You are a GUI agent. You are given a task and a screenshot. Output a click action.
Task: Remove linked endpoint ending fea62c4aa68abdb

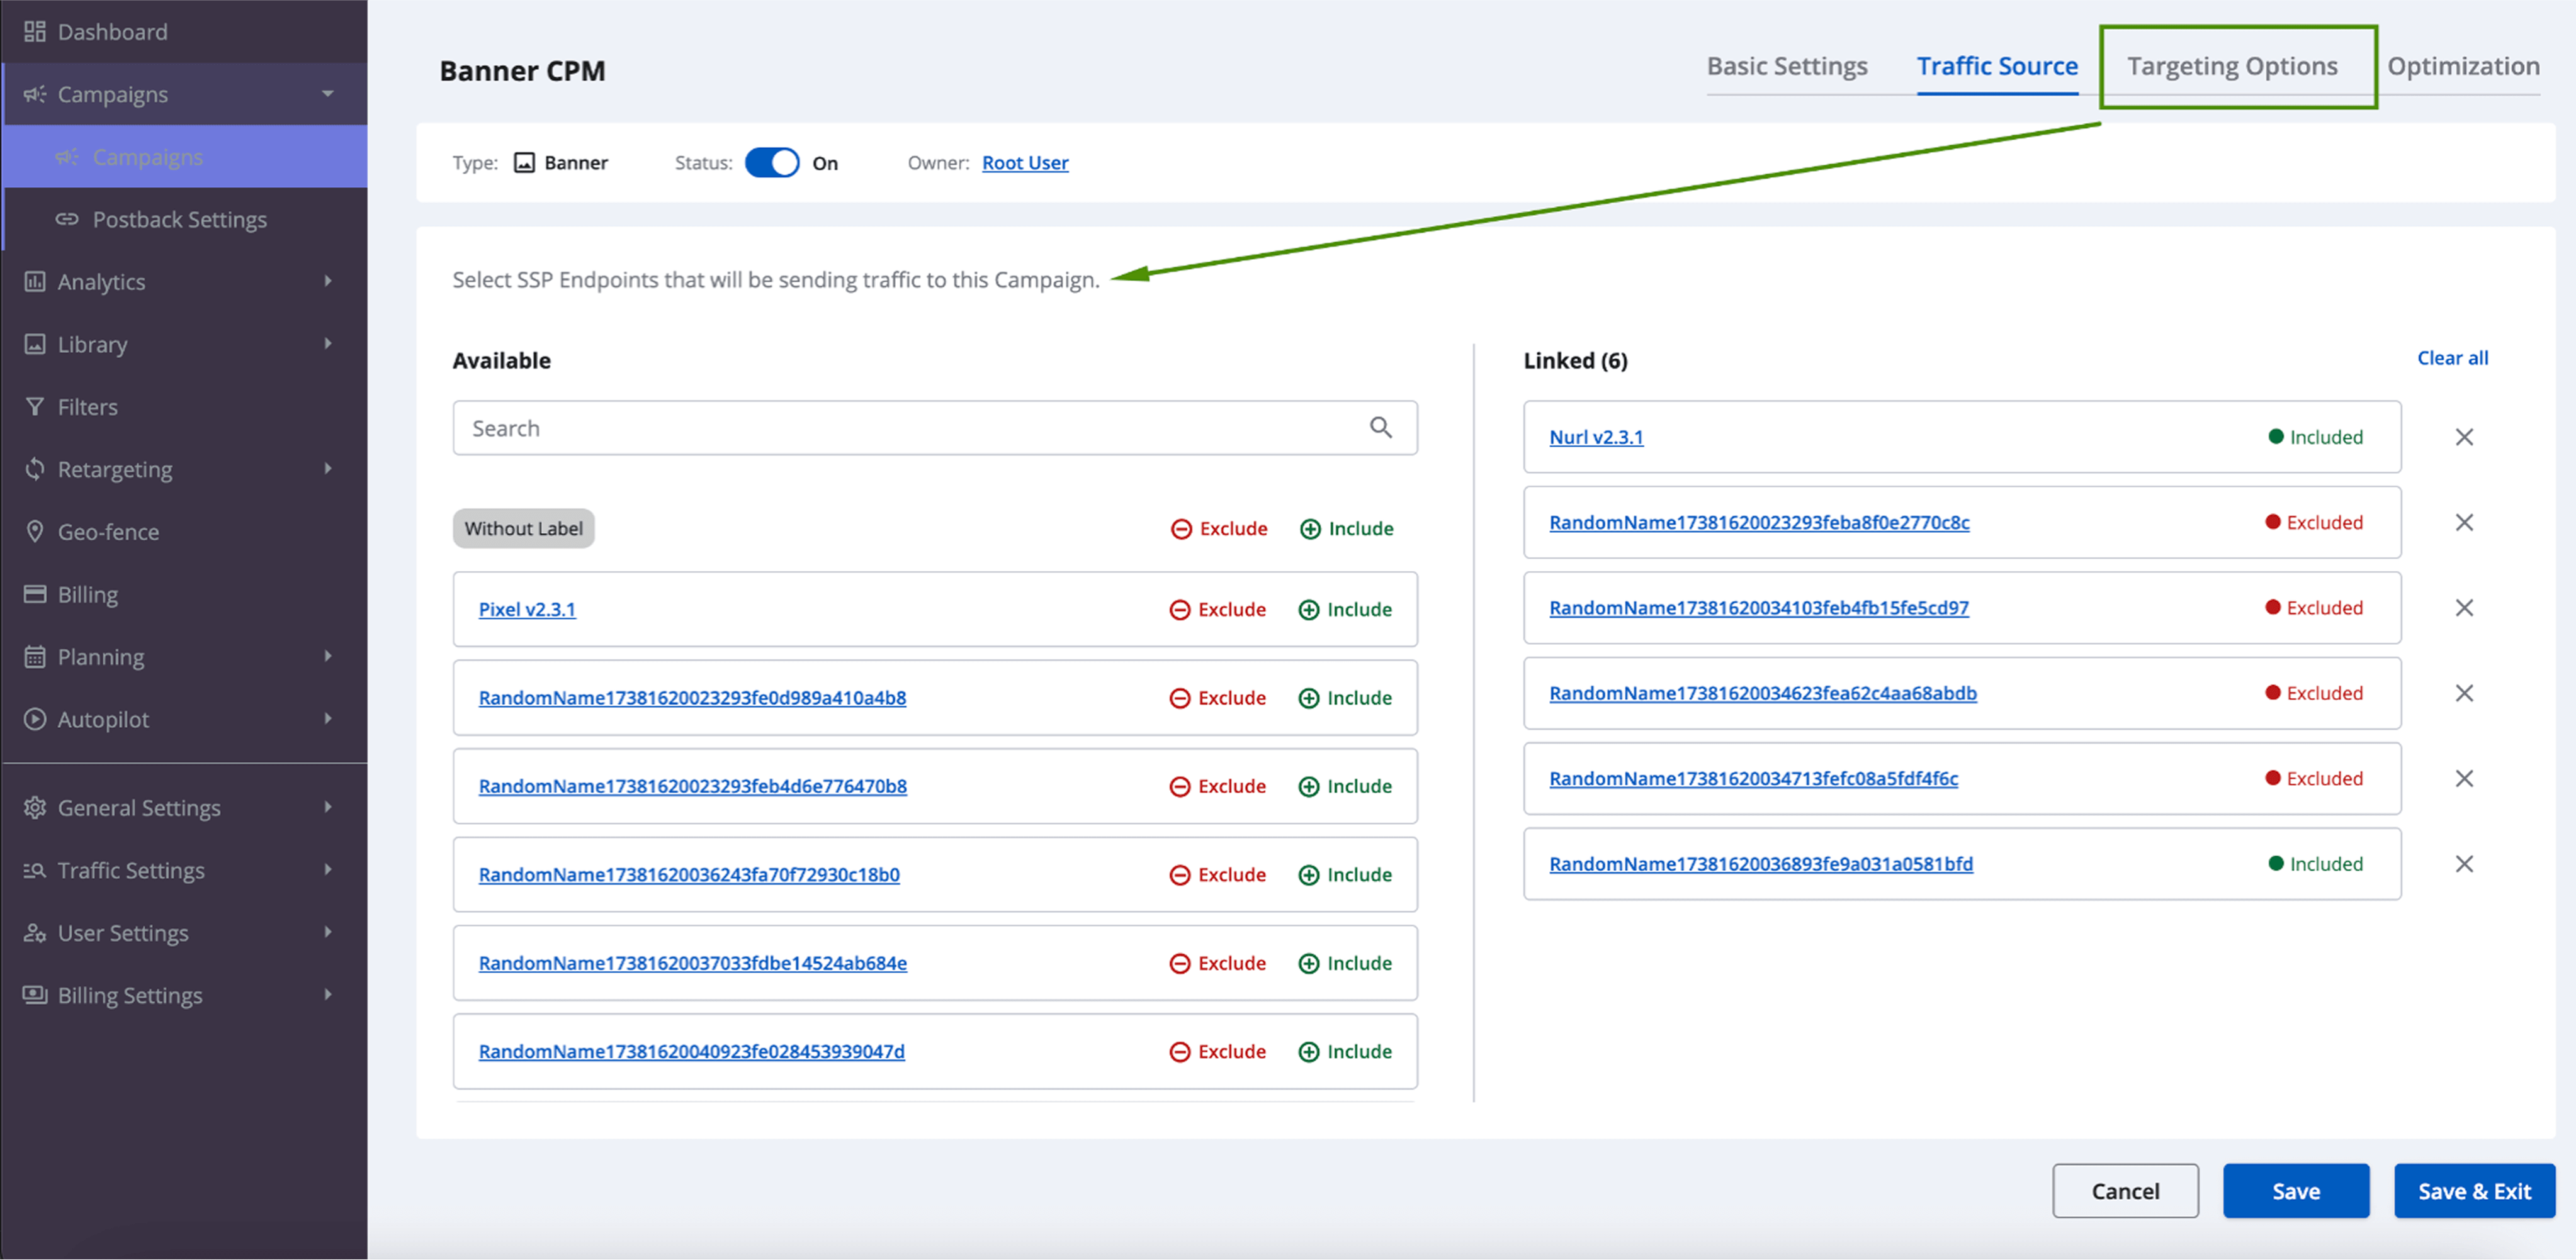point(2464,693)
